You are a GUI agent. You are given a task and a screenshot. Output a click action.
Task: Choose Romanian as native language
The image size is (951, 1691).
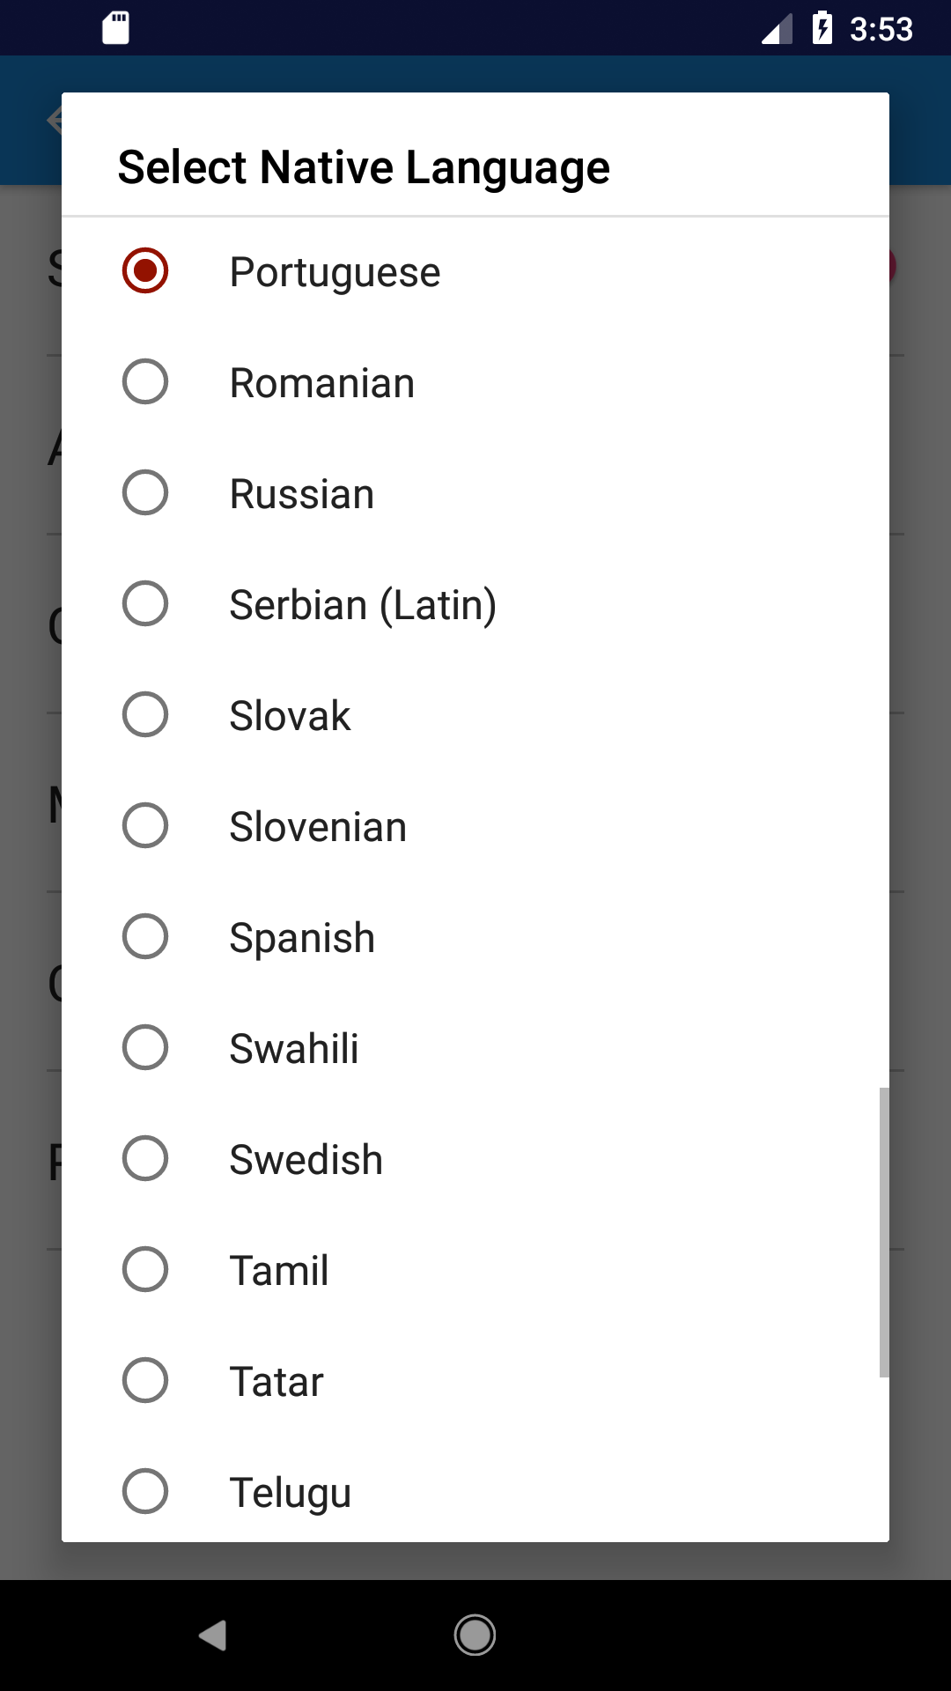click(x=475, y=382)
